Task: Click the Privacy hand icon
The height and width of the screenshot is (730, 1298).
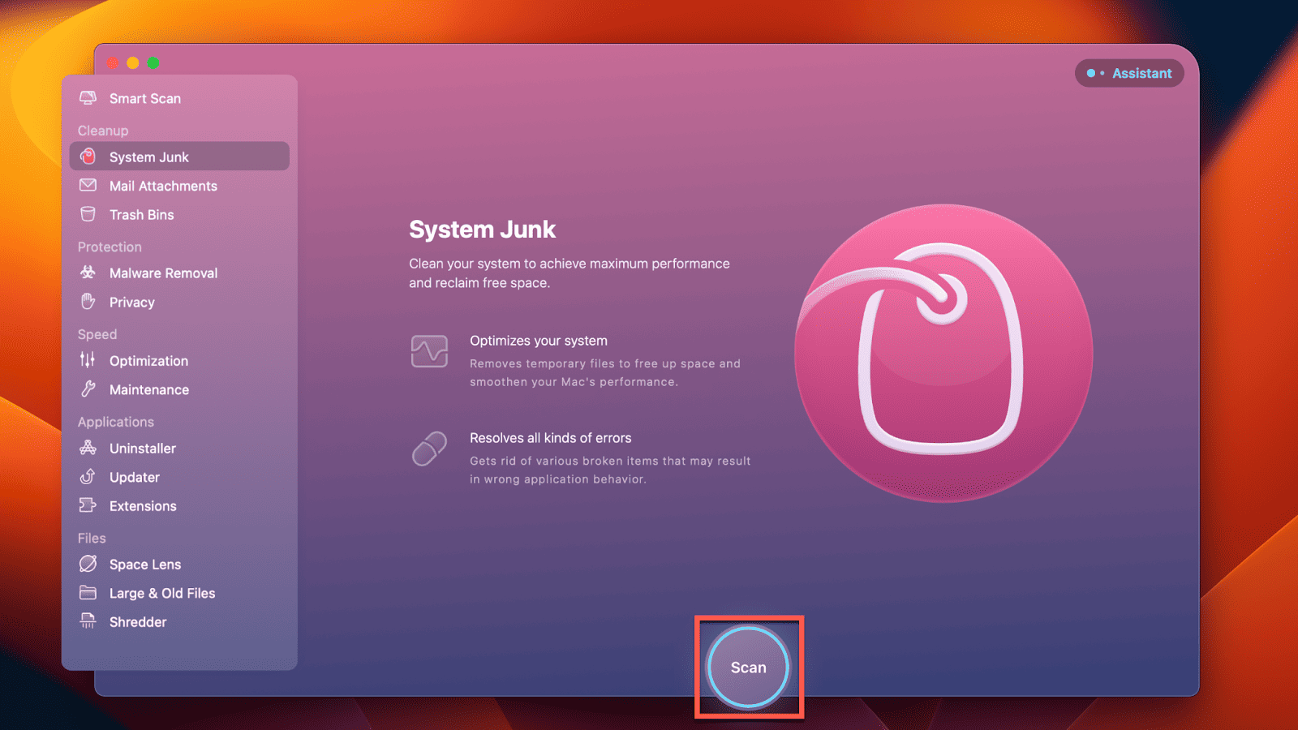Action: (88, 302)
